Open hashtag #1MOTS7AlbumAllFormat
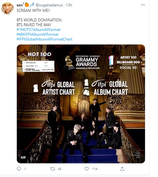Image resolution: width=158 pixels, height=177 pixels. 38,30
